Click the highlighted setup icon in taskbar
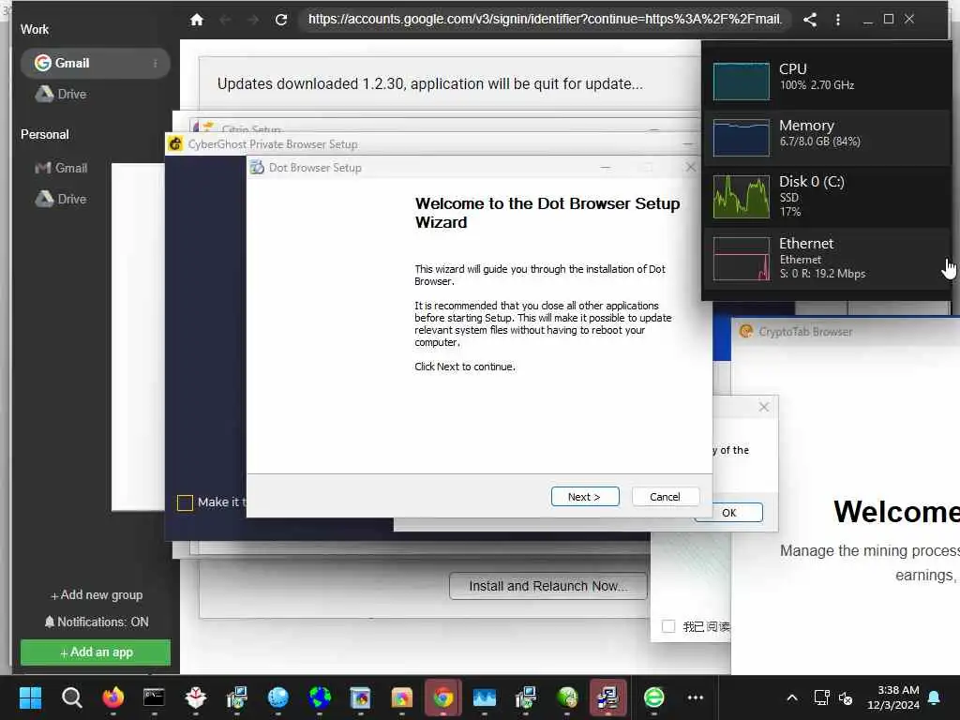960x720 pixels. pos(607,697)
